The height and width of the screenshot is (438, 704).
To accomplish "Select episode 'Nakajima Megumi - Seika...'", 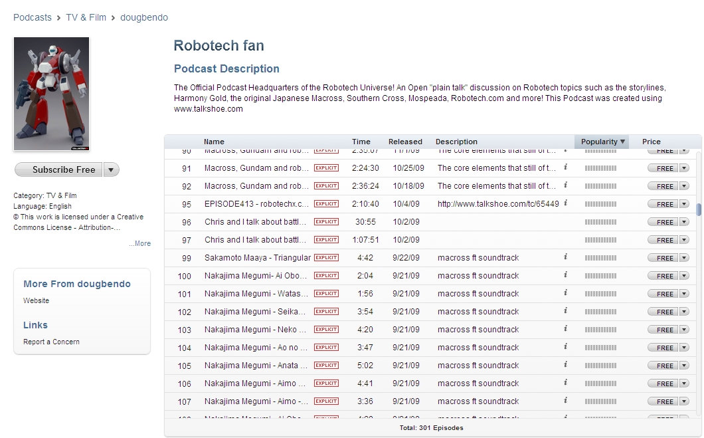I will tap(255, 312).
